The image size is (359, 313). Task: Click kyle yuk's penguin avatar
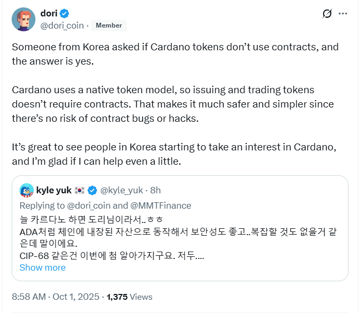coord(27,190)
